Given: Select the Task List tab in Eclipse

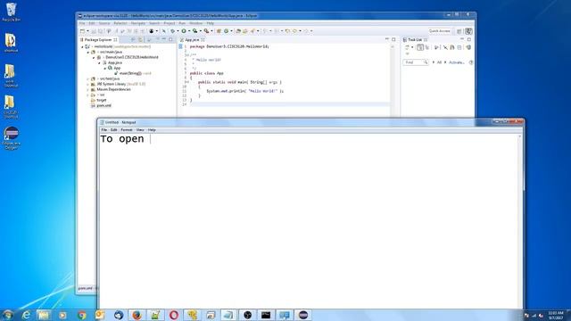Looking at the screenshot, I should (x=415, y=39).
